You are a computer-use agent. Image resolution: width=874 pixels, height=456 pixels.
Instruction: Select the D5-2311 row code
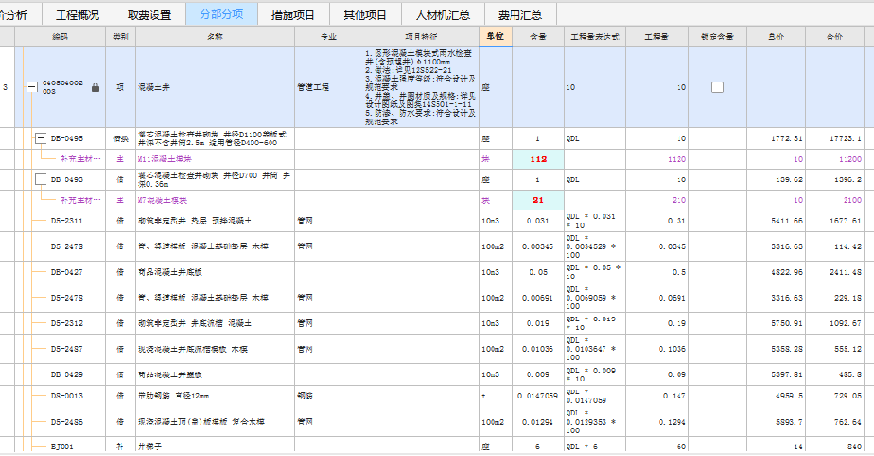pyautogui.click(x=66, y=221)
